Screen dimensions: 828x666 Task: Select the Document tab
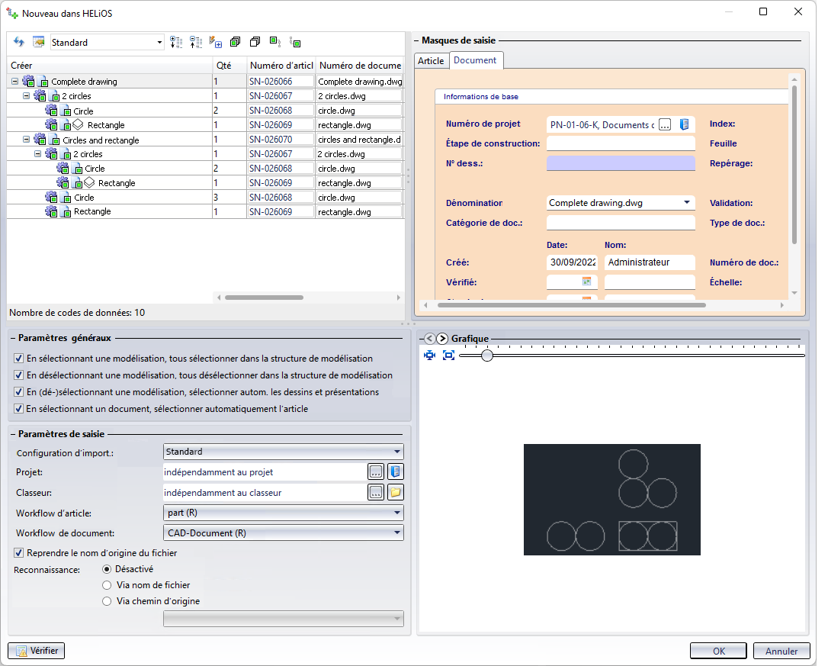475,60
